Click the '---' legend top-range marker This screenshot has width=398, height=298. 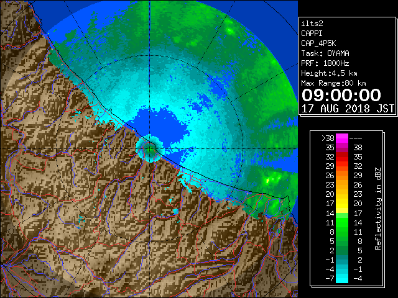pos(356,138)
